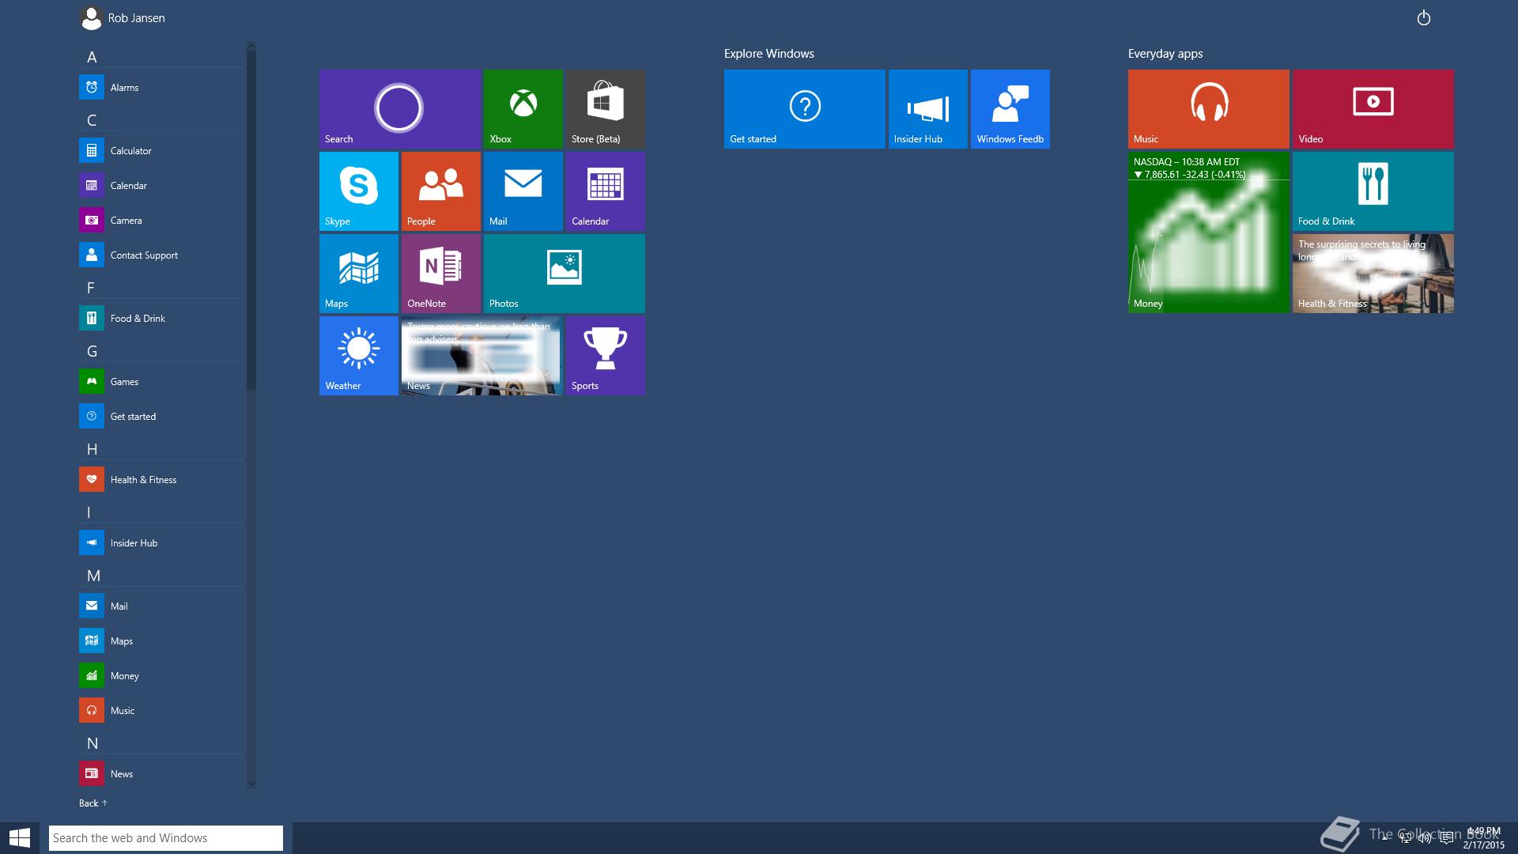Open Music in the app list
The height and width of the screenshot is (854, 1518).
click(161, 710)
